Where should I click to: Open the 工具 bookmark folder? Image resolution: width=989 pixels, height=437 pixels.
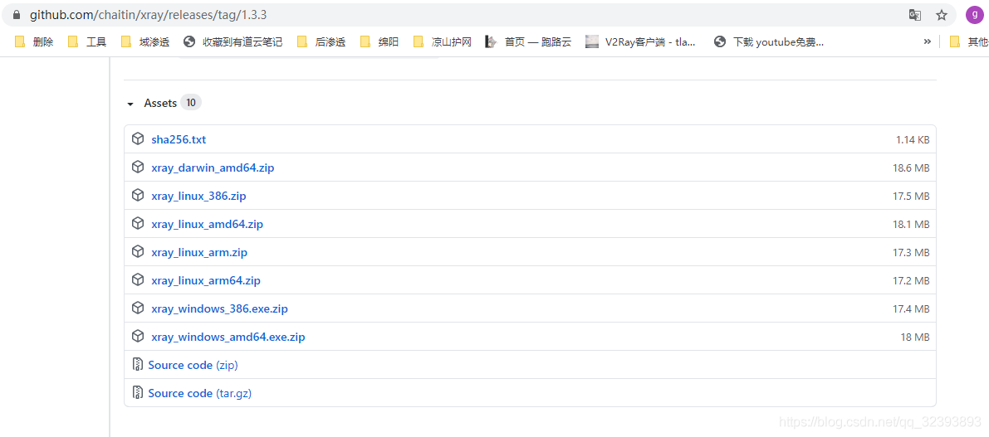[87, 41]
